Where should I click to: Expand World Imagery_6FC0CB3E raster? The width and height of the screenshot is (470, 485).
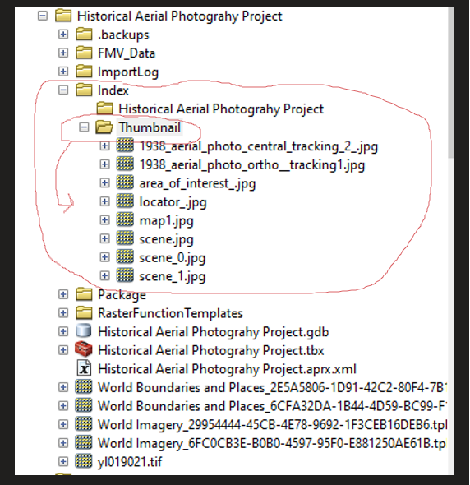tap(63, 442)
